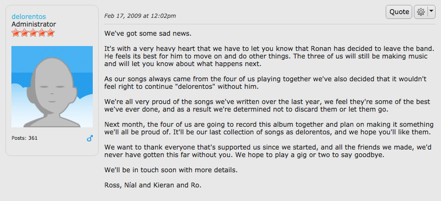Expand the dropdown arrow beside the gear
The width and height of the screenshot is (441, 201).
click(431, 12)
